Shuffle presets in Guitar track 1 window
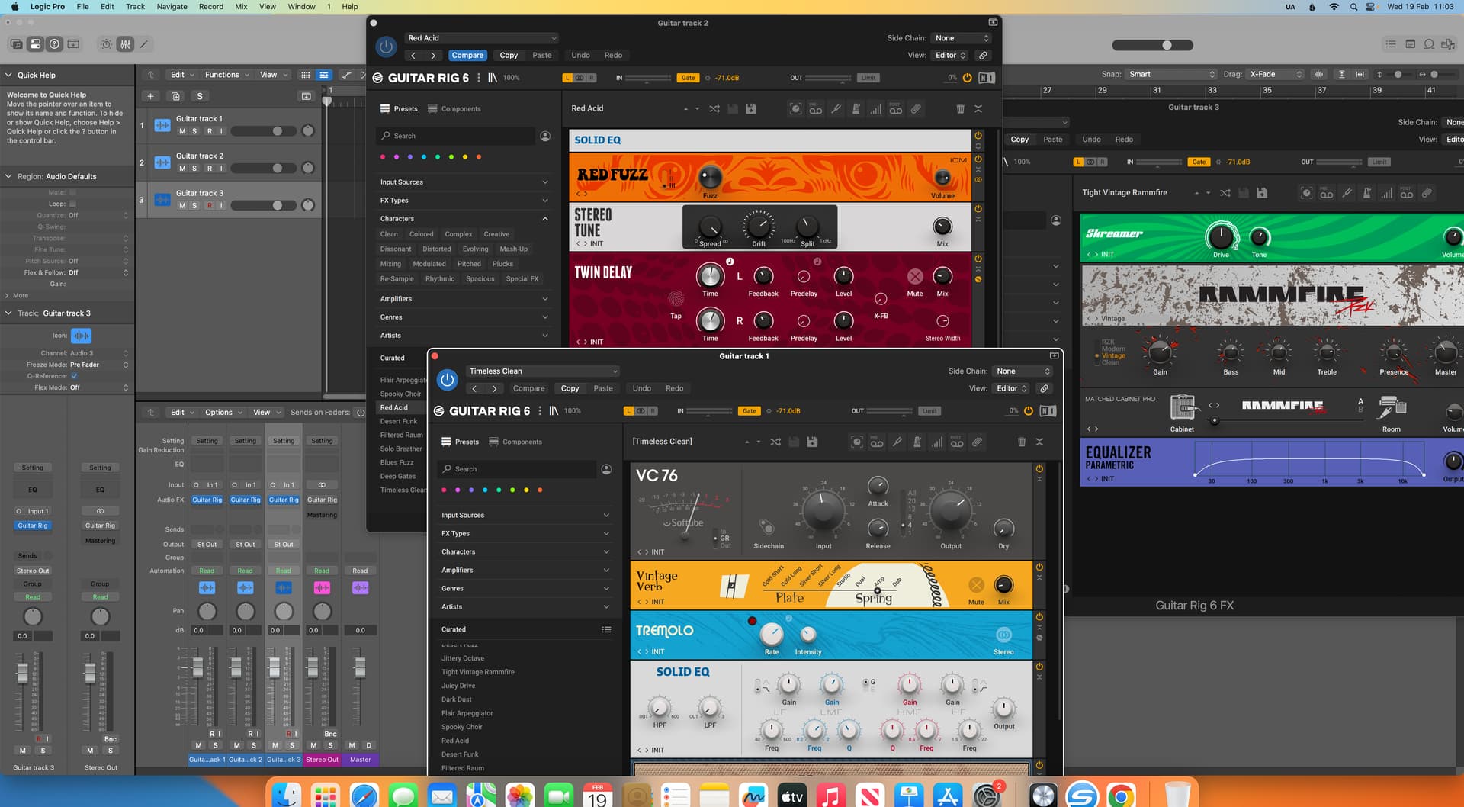The height and width of the screenshot is (807, 1464). [775, 442]
